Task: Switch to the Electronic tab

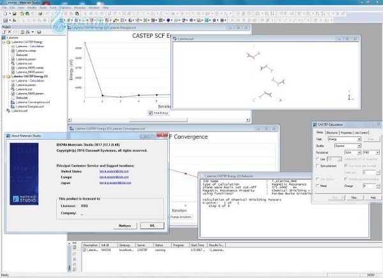Action: click(332, 133)
